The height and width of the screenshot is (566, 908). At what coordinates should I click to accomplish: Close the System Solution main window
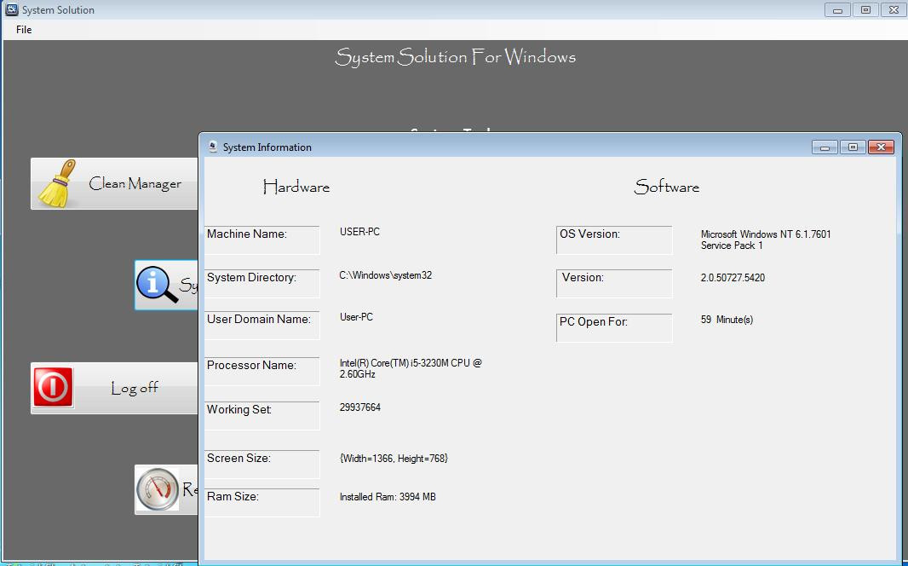point(894,10)
